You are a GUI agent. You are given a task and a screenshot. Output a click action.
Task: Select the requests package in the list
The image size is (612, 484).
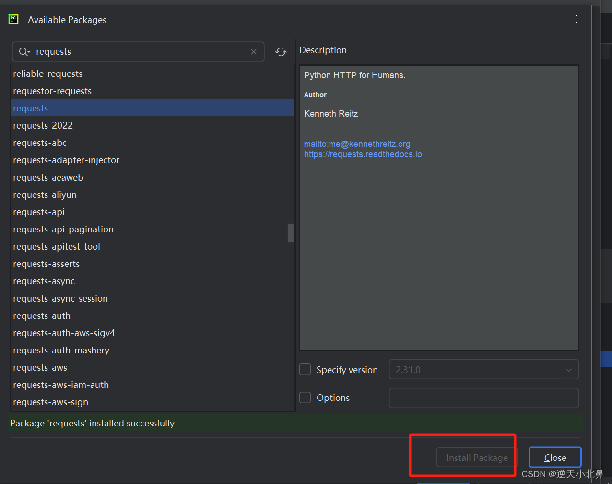click(x=30, y=108)
